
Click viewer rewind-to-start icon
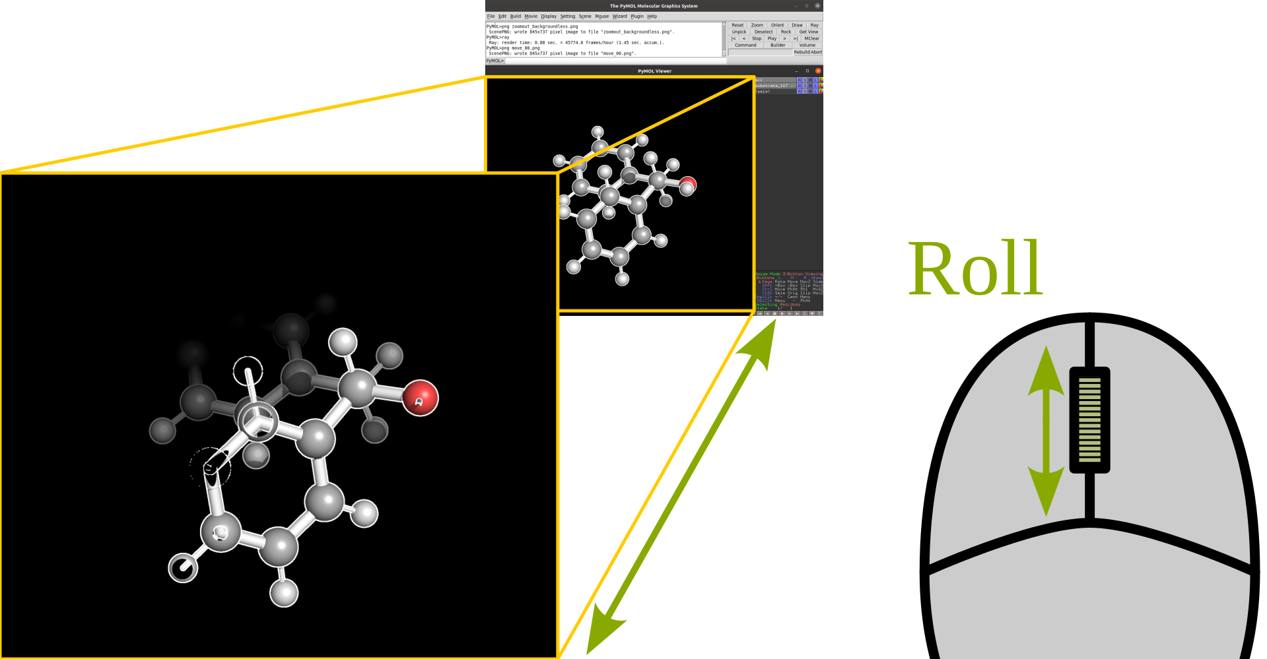760,313
